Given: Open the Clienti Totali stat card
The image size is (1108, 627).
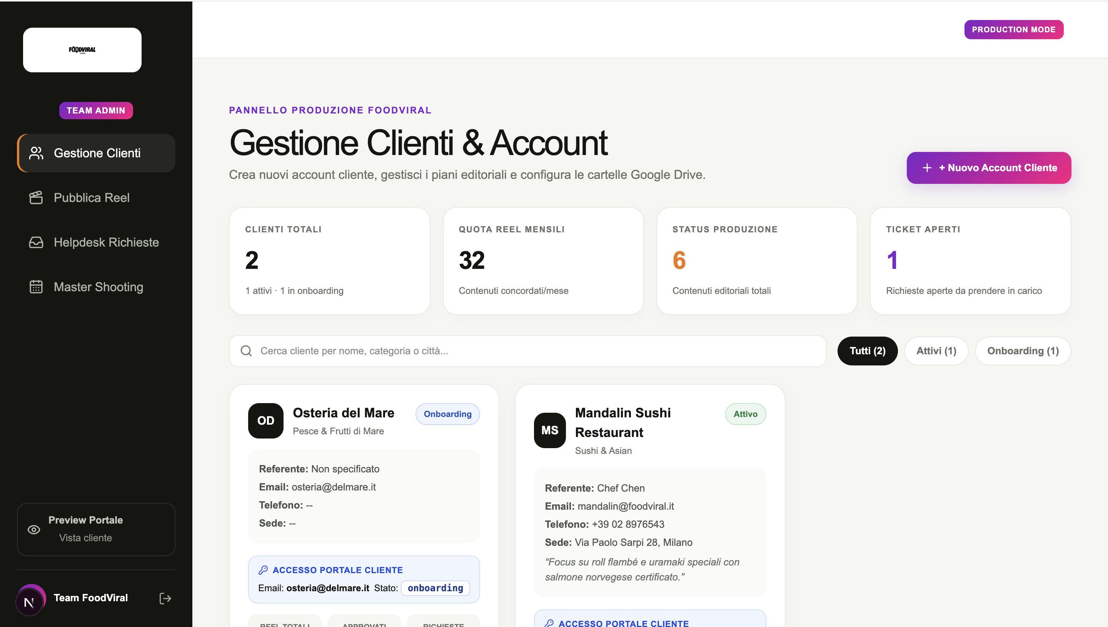Looking at the screenshot, I should (329, 261).
